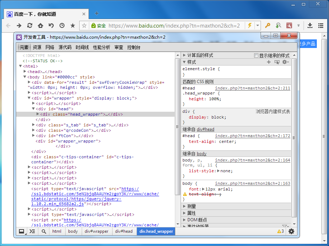Dock the developer tools window icon

22,231
